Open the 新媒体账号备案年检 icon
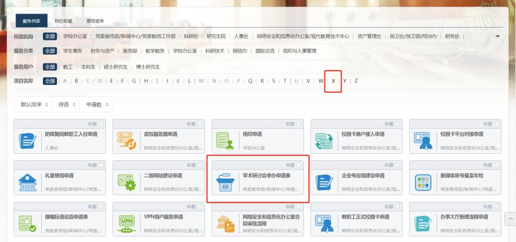This screenshot has width=516, height=242. (422, 182)
